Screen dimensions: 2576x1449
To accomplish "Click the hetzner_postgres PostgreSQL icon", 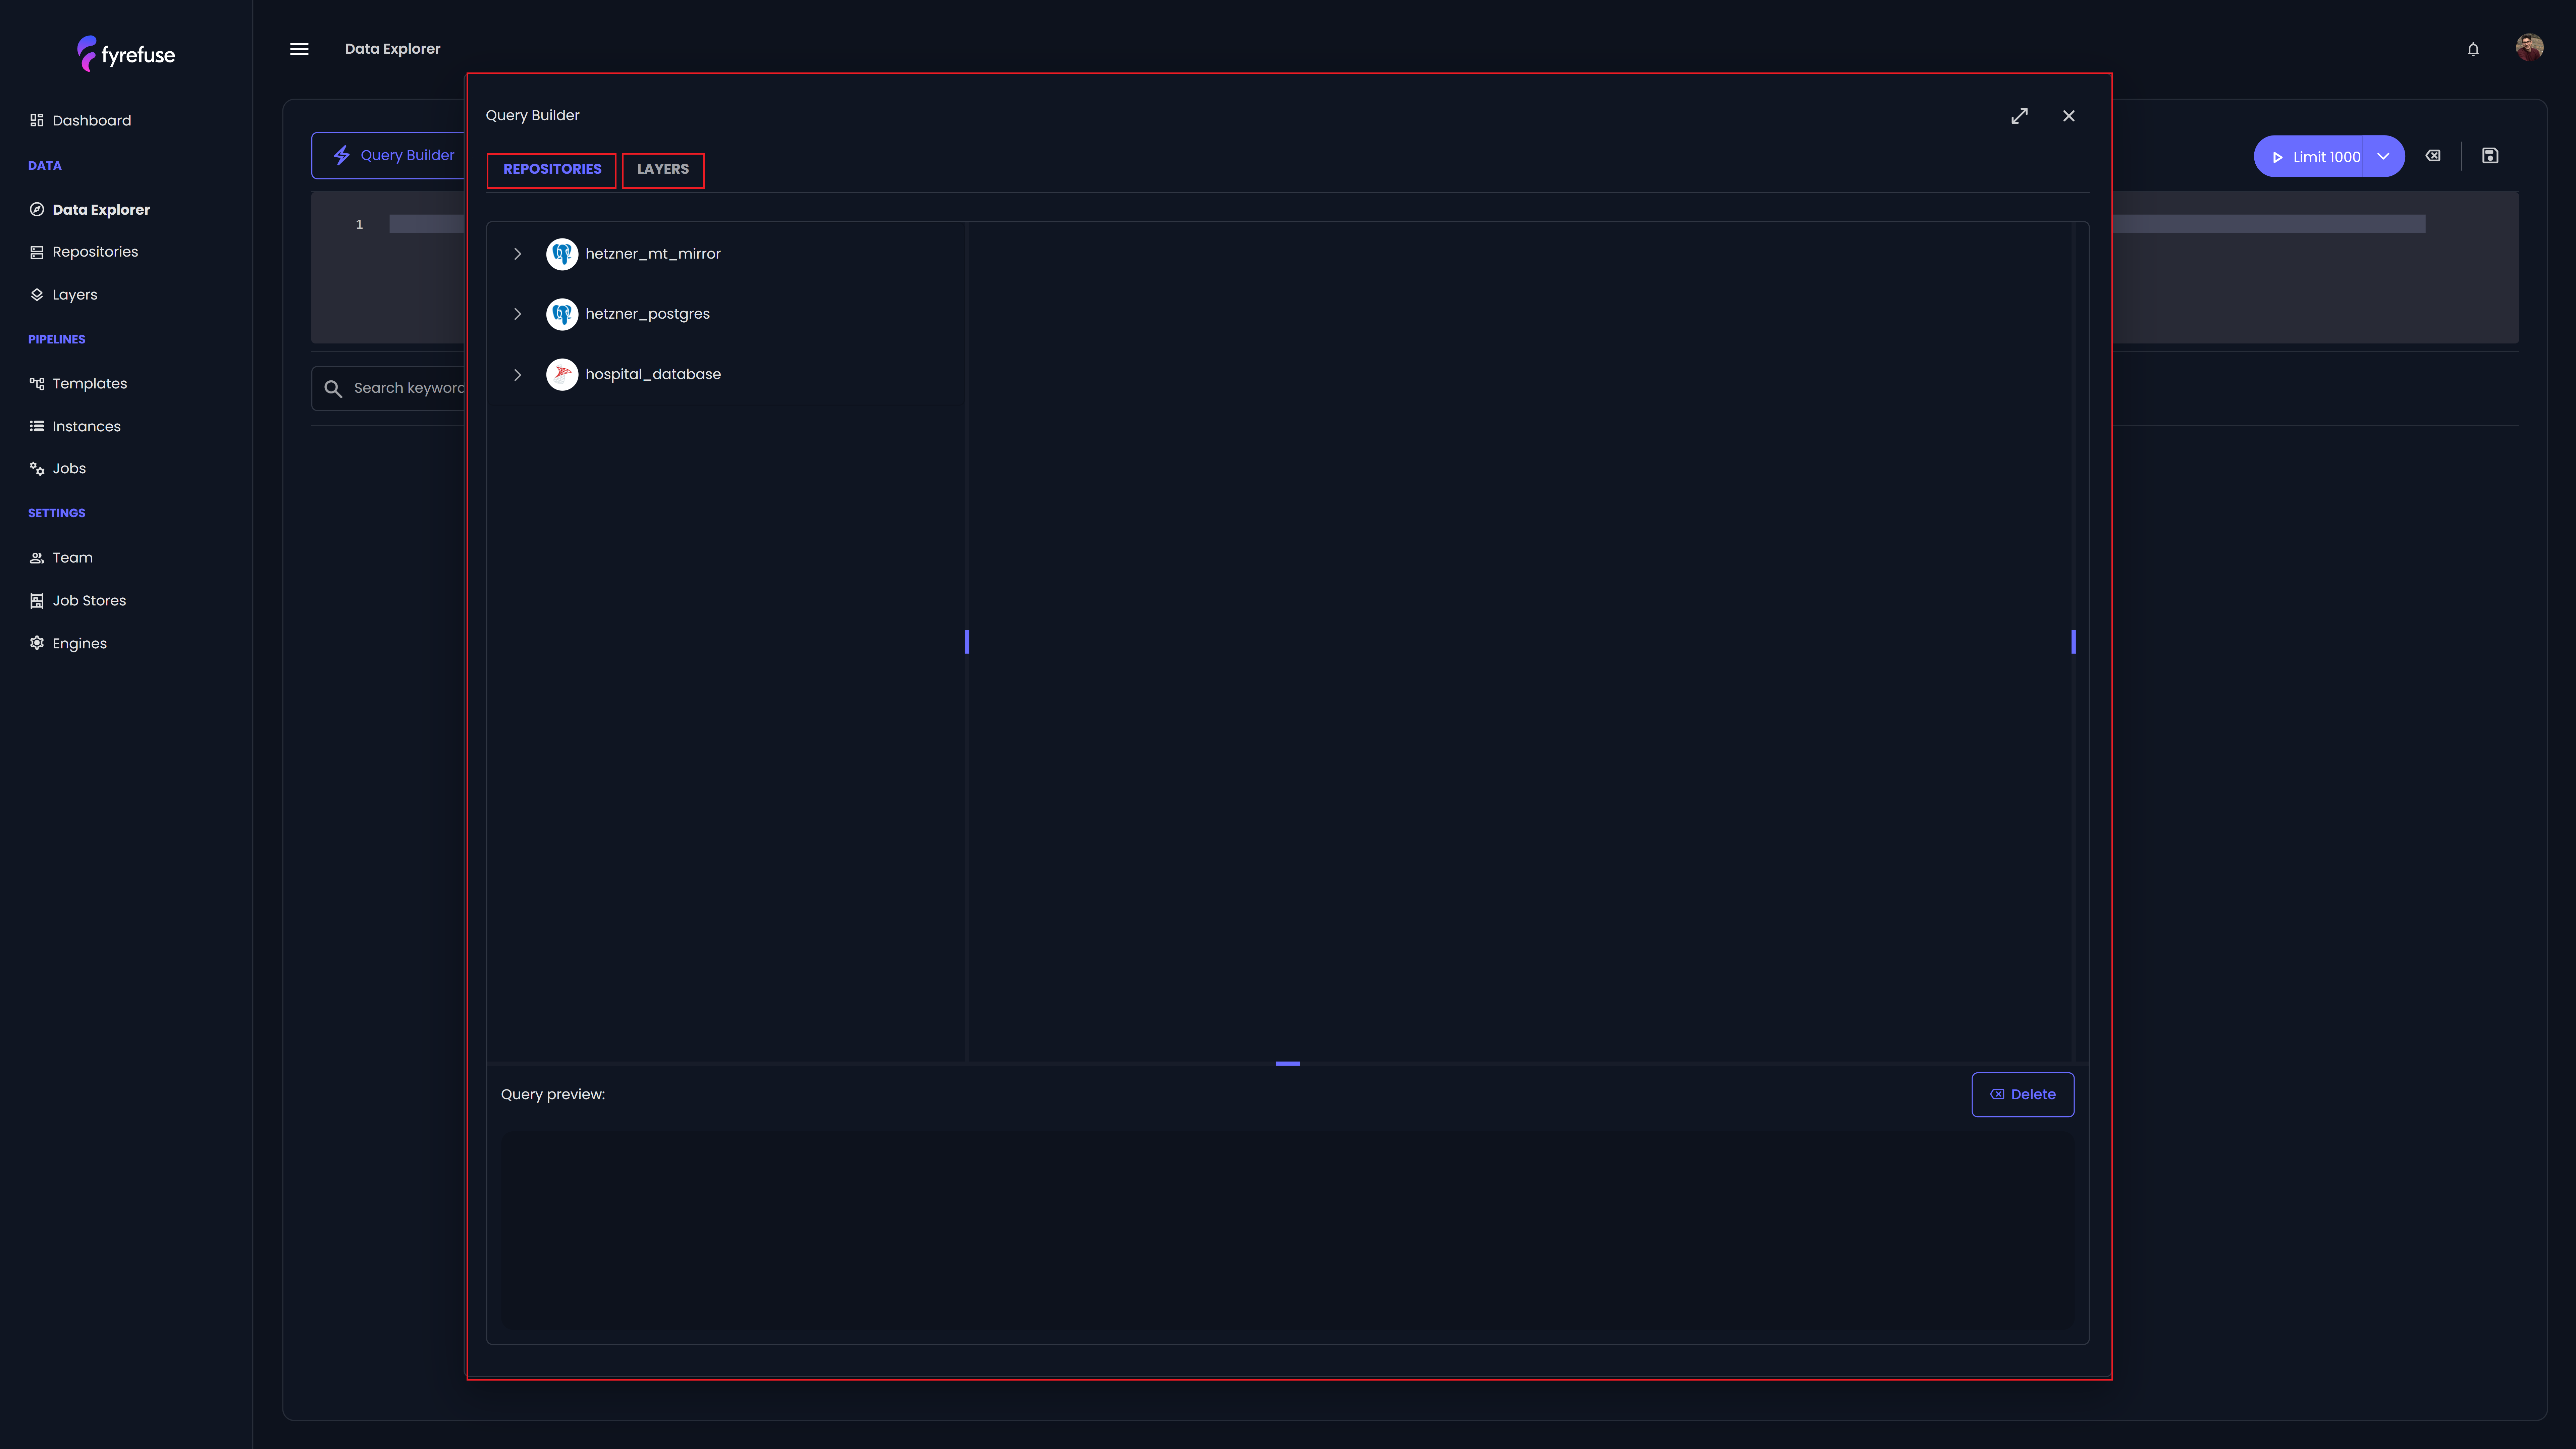I will [562, 314].
